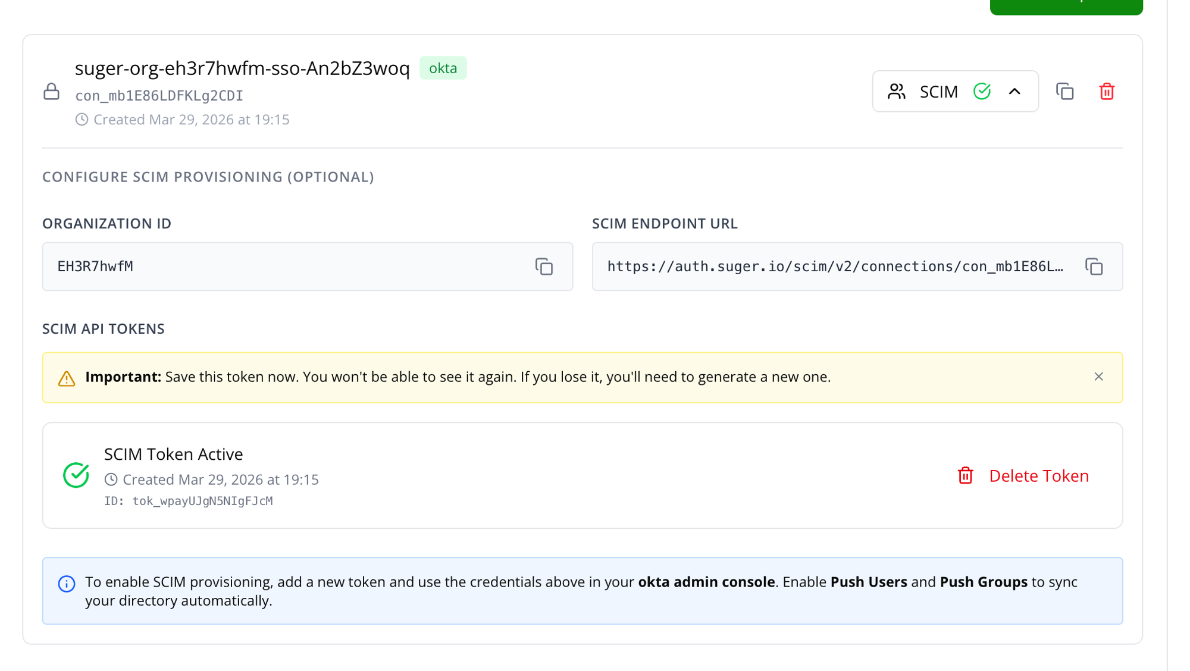Click the lock icon beside connection name
This screenshot has width=1190, height=671.
52,92
